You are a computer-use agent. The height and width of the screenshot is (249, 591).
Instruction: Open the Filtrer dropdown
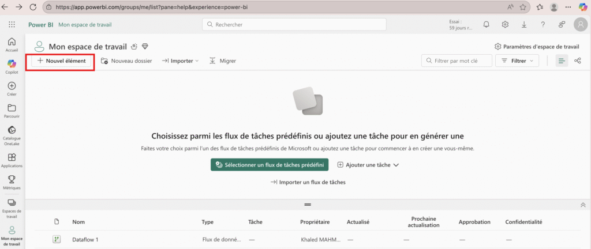click(x=517, y=61)
